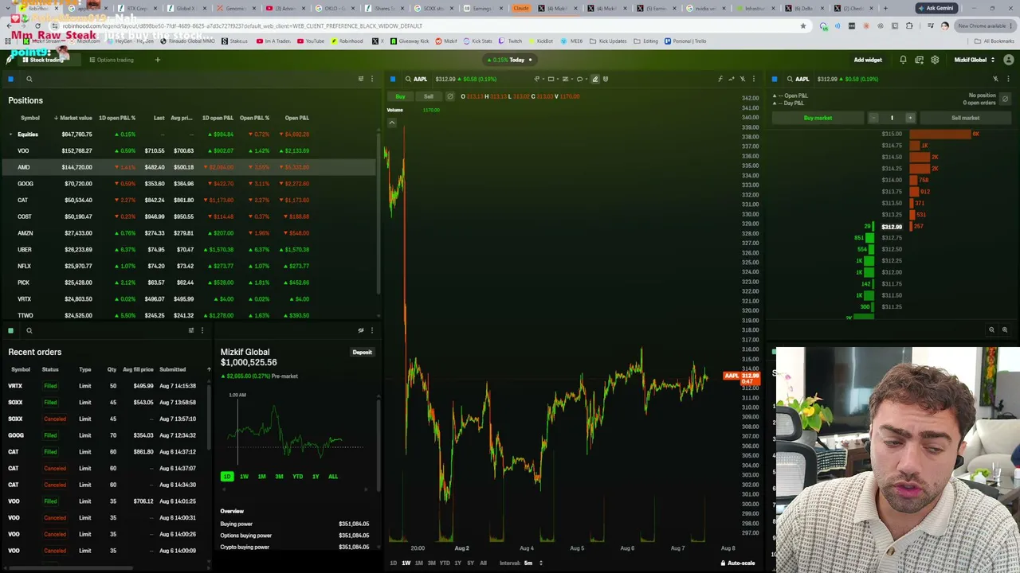Screen dimensions: 1020x573
Task: Collapse the chart Volume legend
Action: (x=392, y=123)
